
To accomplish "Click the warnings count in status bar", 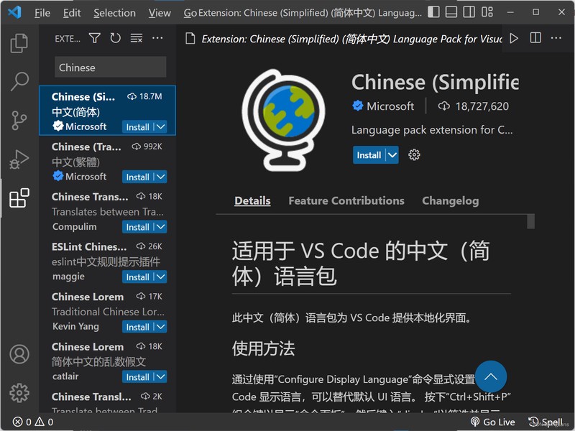I will pyautogui.click(x=44, y=422).
